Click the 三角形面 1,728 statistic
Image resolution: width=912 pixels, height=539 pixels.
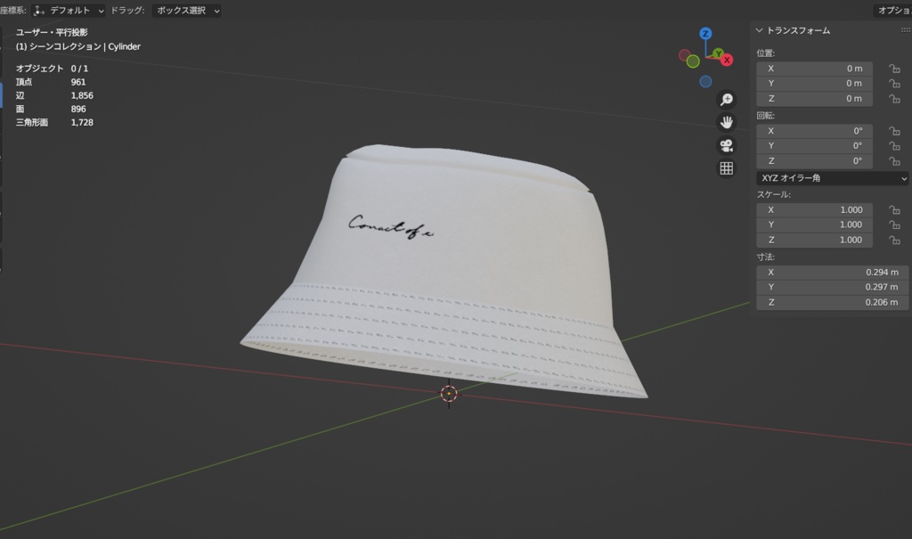tap(54, 122)
